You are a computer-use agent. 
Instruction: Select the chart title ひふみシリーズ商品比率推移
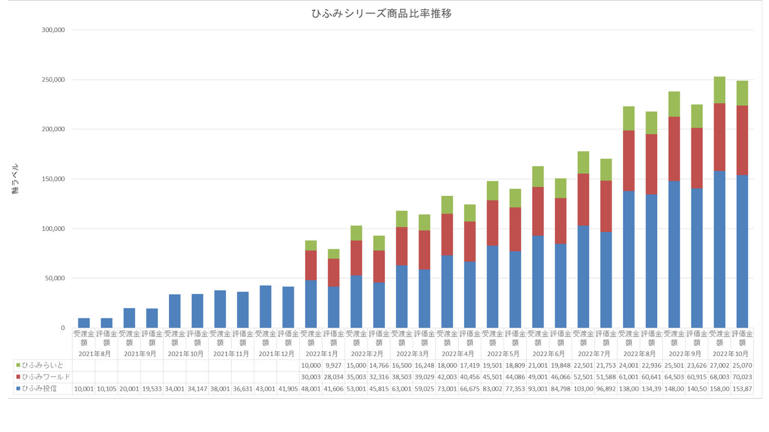click(381, 14)
